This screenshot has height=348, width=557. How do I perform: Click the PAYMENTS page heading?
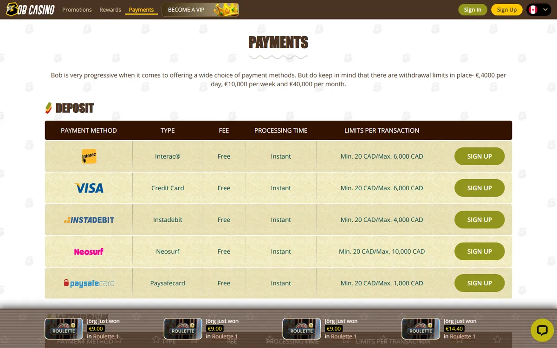(x=278, y=43)
